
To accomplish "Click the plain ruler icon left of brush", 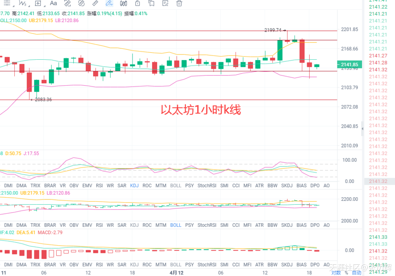I will tap(95, 3).
